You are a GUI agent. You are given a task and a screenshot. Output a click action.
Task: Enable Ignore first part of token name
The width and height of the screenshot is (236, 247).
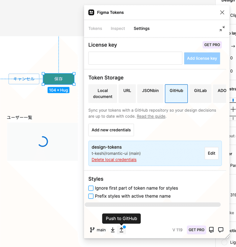click(91, 188)
